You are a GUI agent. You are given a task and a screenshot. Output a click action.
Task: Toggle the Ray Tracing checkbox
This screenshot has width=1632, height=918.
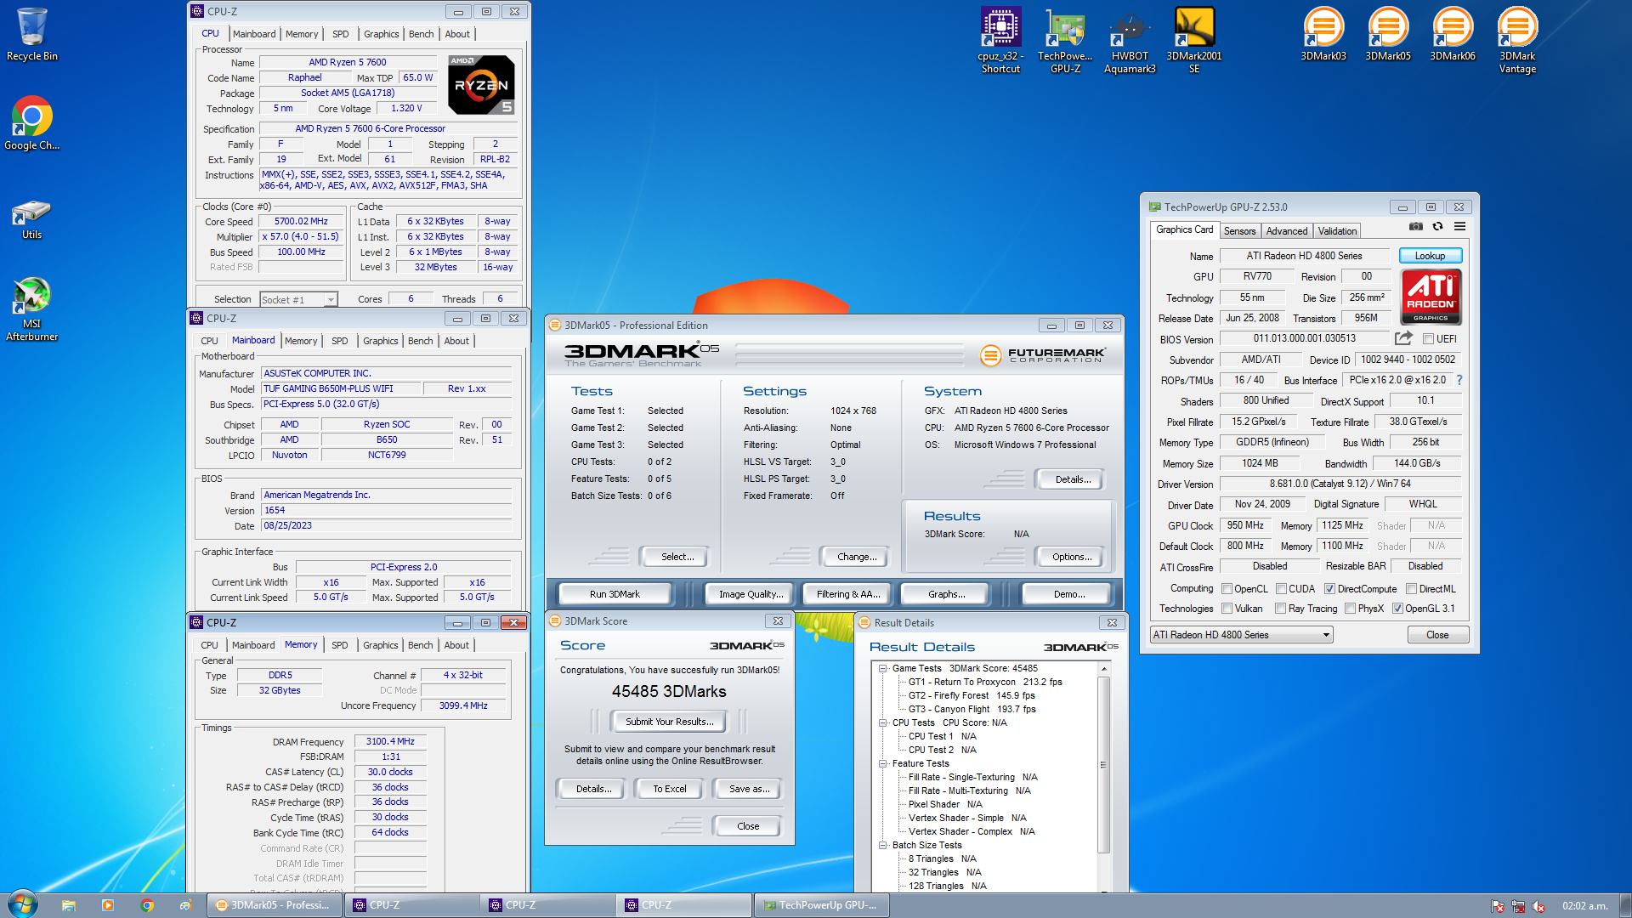click(x=1281, y=608)
